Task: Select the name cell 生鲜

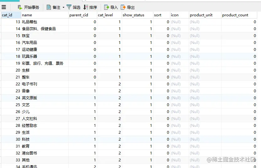Action: click(45, 70)
